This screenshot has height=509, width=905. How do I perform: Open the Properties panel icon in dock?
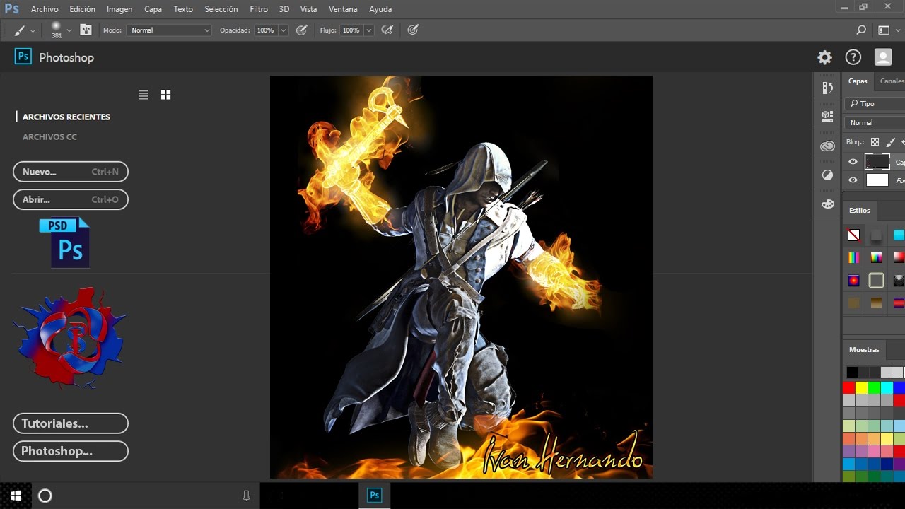(x=827, y=115)
